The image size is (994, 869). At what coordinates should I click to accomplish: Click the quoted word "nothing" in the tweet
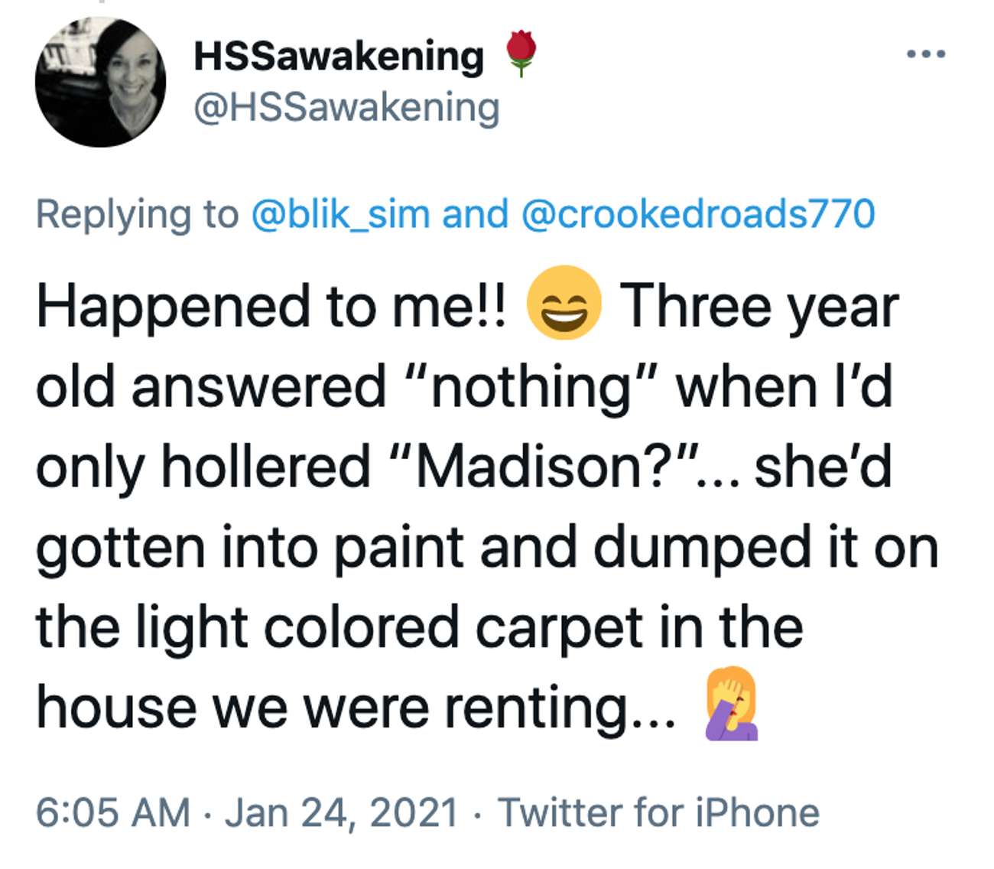tap(531, 386)
